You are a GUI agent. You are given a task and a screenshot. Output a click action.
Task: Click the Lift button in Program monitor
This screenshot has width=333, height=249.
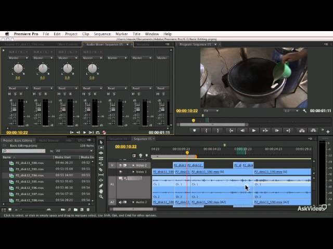click(302, 131)
